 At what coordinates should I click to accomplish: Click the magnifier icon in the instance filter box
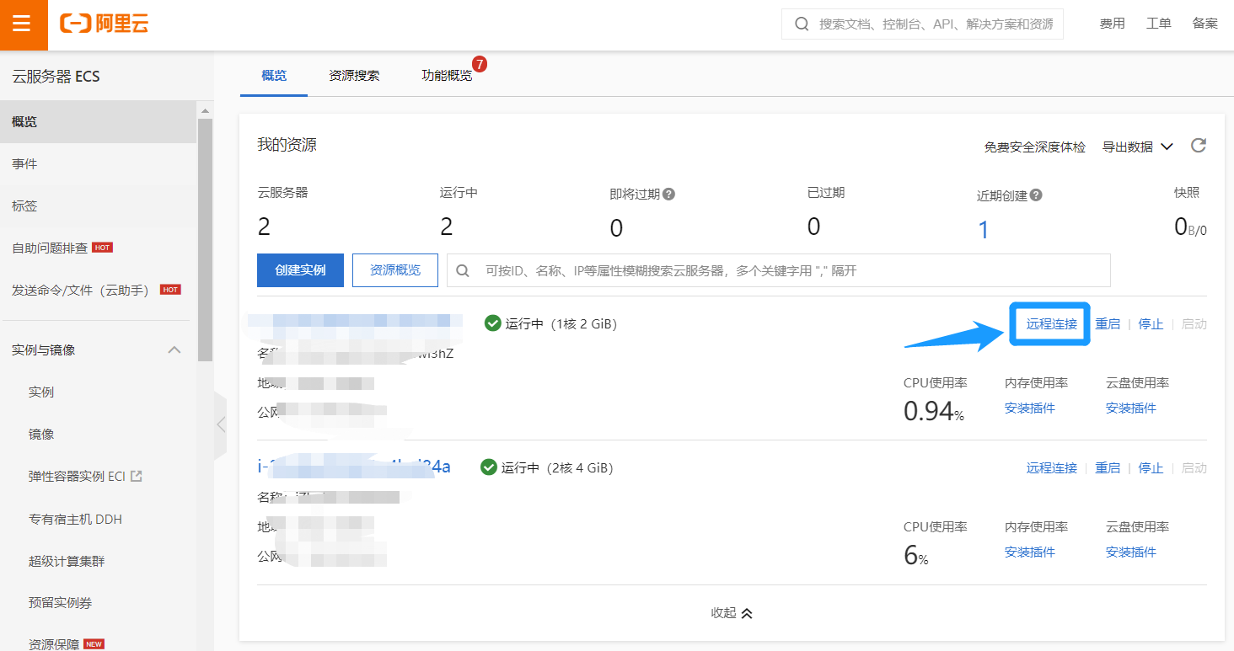(462, 269)
